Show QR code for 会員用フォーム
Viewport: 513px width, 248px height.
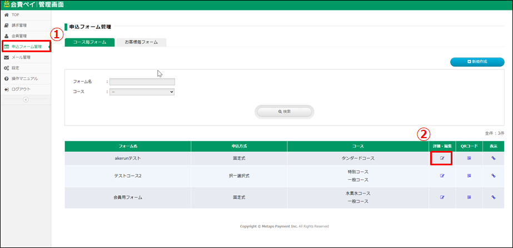pyautogui.click(x=469, y=197)
